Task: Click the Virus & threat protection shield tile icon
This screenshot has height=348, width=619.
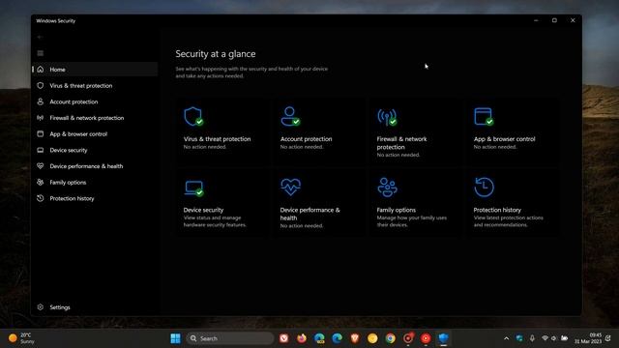Action: [x=193, y=116]
